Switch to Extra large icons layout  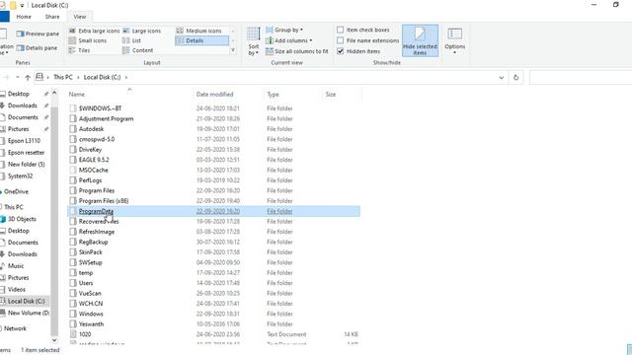(x=95, y=31)
